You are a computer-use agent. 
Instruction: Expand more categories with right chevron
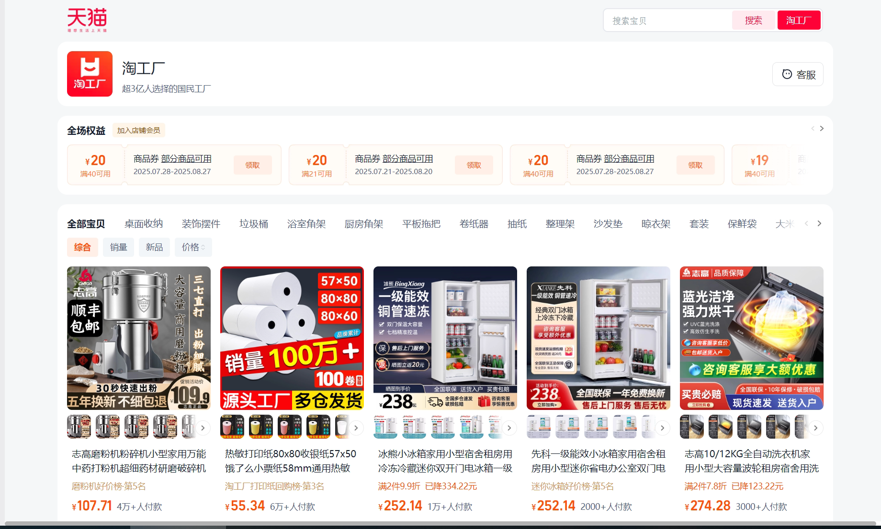[820, 223]
